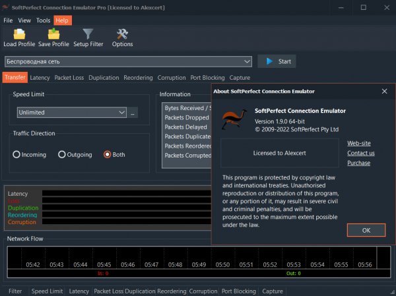
Task: Open Options tools icon
Action: coord(122,34)
